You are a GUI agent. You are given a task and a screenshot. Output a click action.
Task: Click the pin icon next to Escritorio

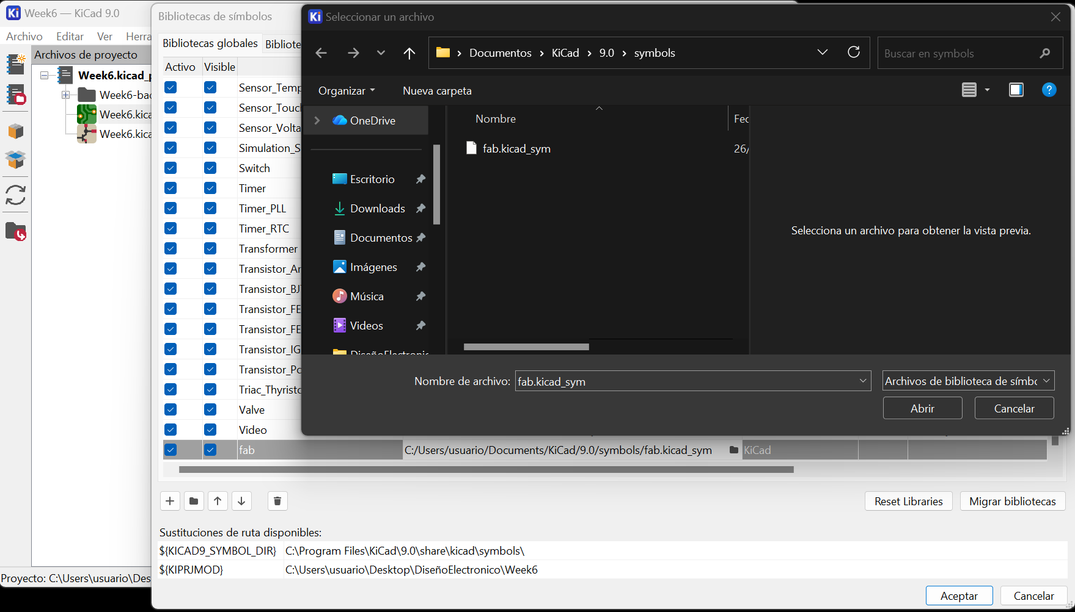click(420, 179)
